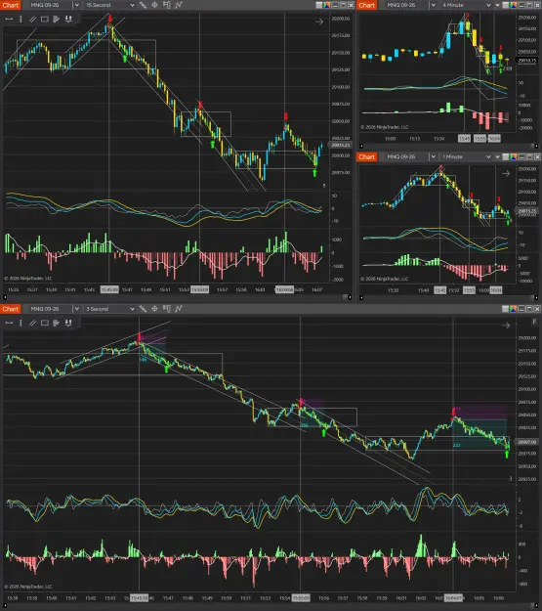Click the multicolor link swatch in 3 Second chart
542x611 pixels.
coord(514,309)
